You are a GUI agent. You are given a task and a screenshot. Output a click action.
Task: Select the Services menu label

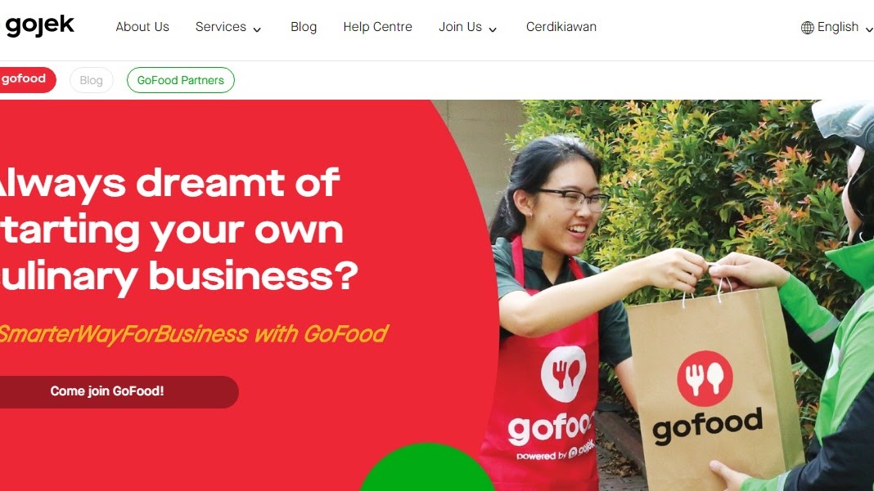tap(221, 27)
